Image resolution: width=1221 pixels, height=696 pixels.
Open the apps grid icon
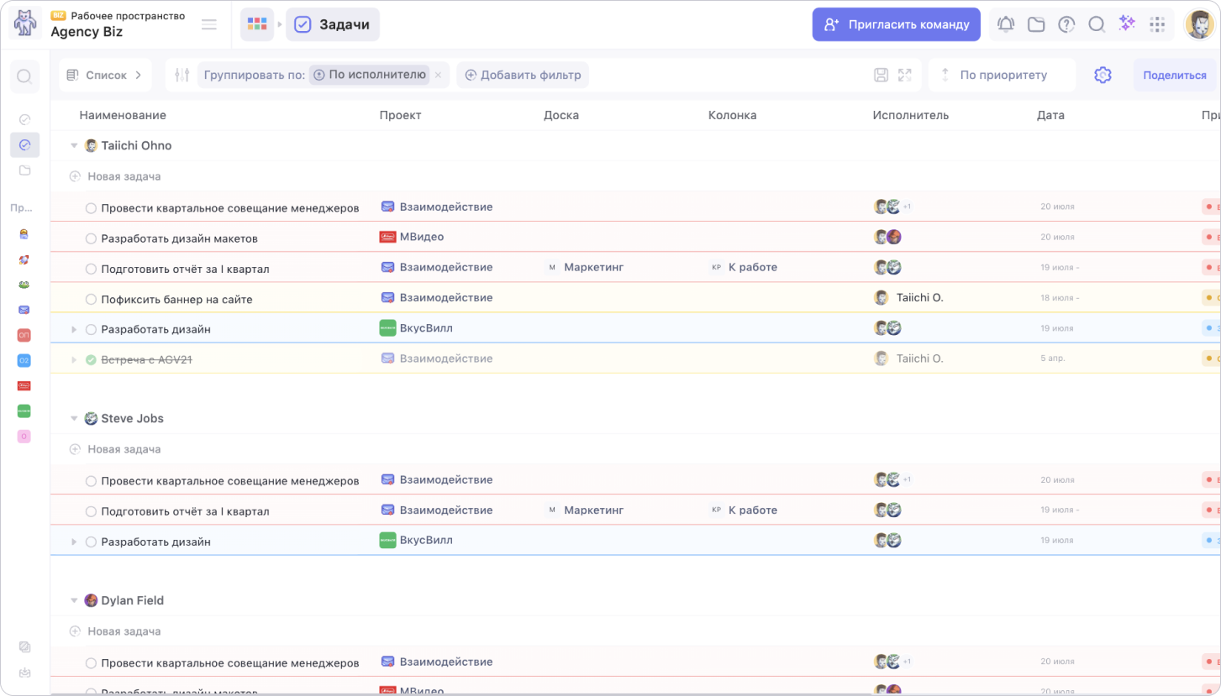coord(1157,24)
